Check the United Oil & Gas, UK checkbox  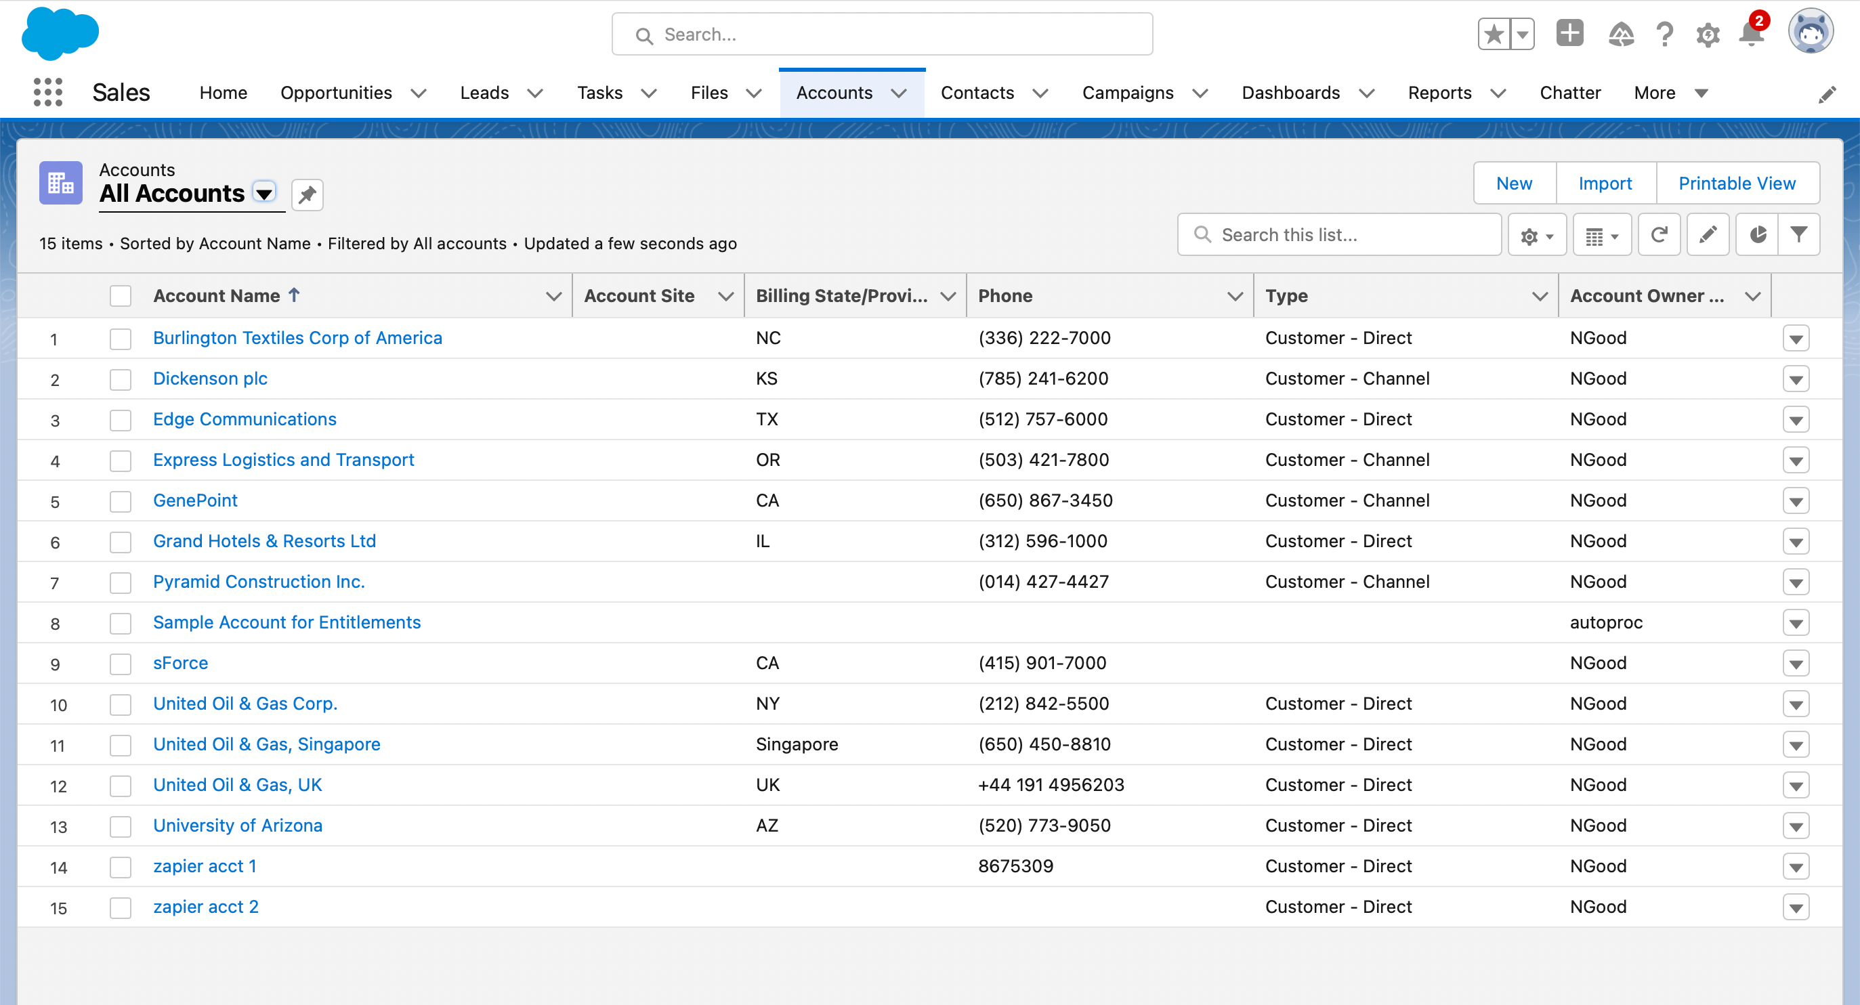point(121,786)
